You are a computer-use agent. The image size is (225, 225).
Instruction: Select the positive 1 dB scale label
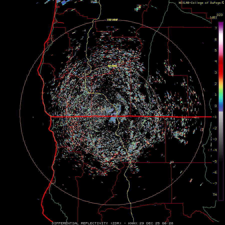pos(216,95)
